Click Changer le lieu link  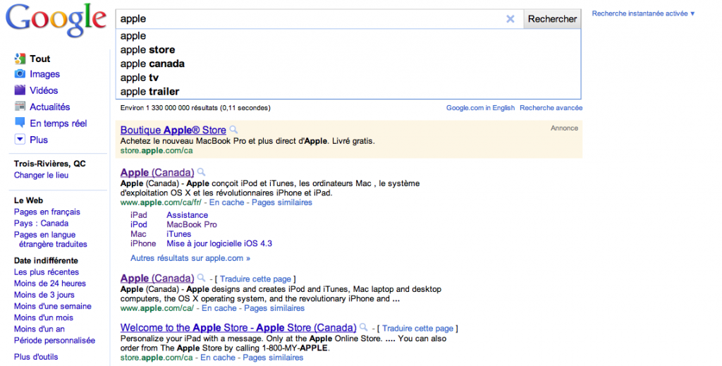[41, 175]
